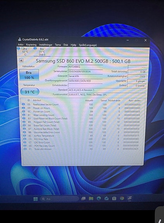Click status icon for Power-on Count
Screen dimensions: 164x223
(x=24, y=111)
